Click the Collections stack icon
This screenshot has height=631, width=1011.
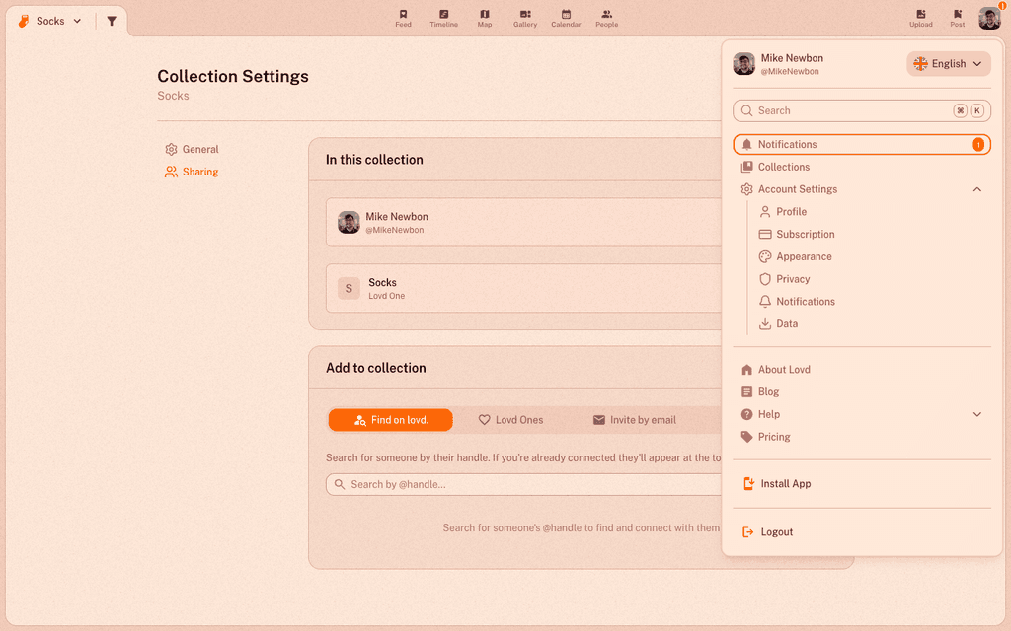click(x=746, y=167)
